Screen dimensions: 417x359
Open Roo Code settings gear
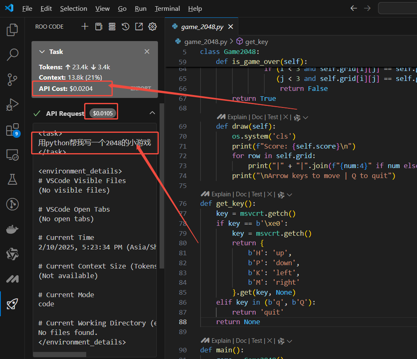153,27
